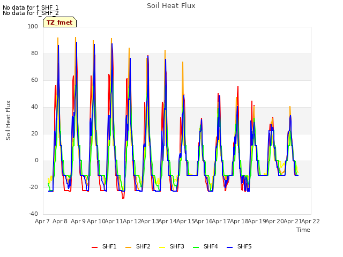
Task: Select the SHF2 legend label
Action: 143,246
